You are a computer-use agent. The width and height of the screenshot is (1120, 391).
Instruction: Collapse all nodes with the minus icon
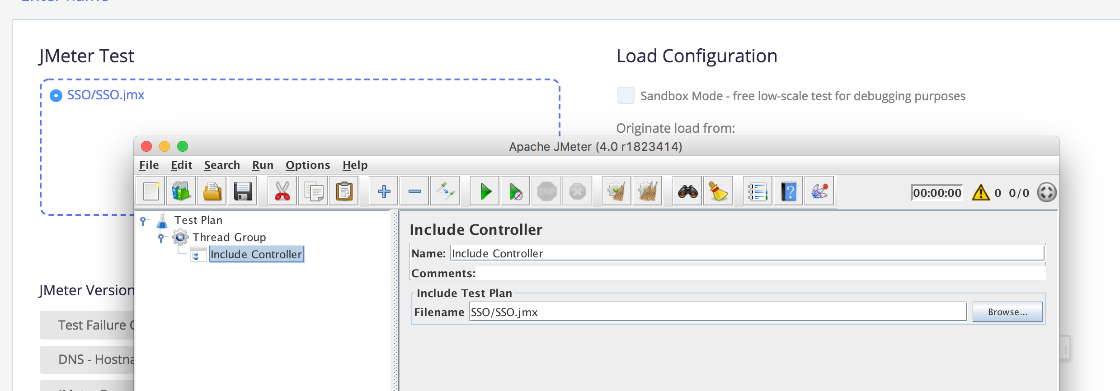[x=414, y=191]
